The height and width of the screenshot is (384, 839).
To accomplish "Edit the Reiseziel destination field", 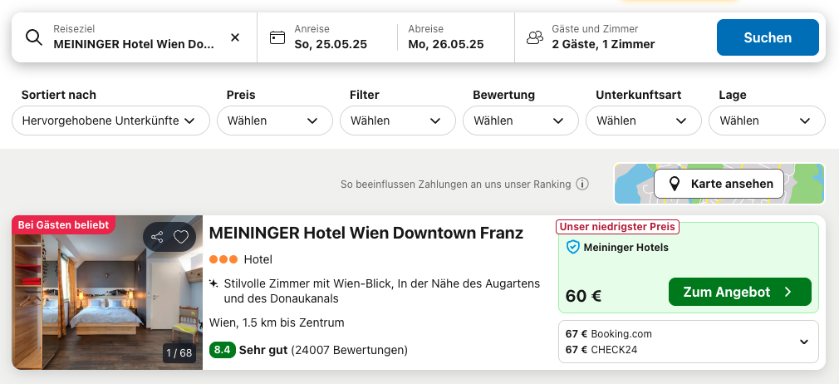I will [134, 37].
